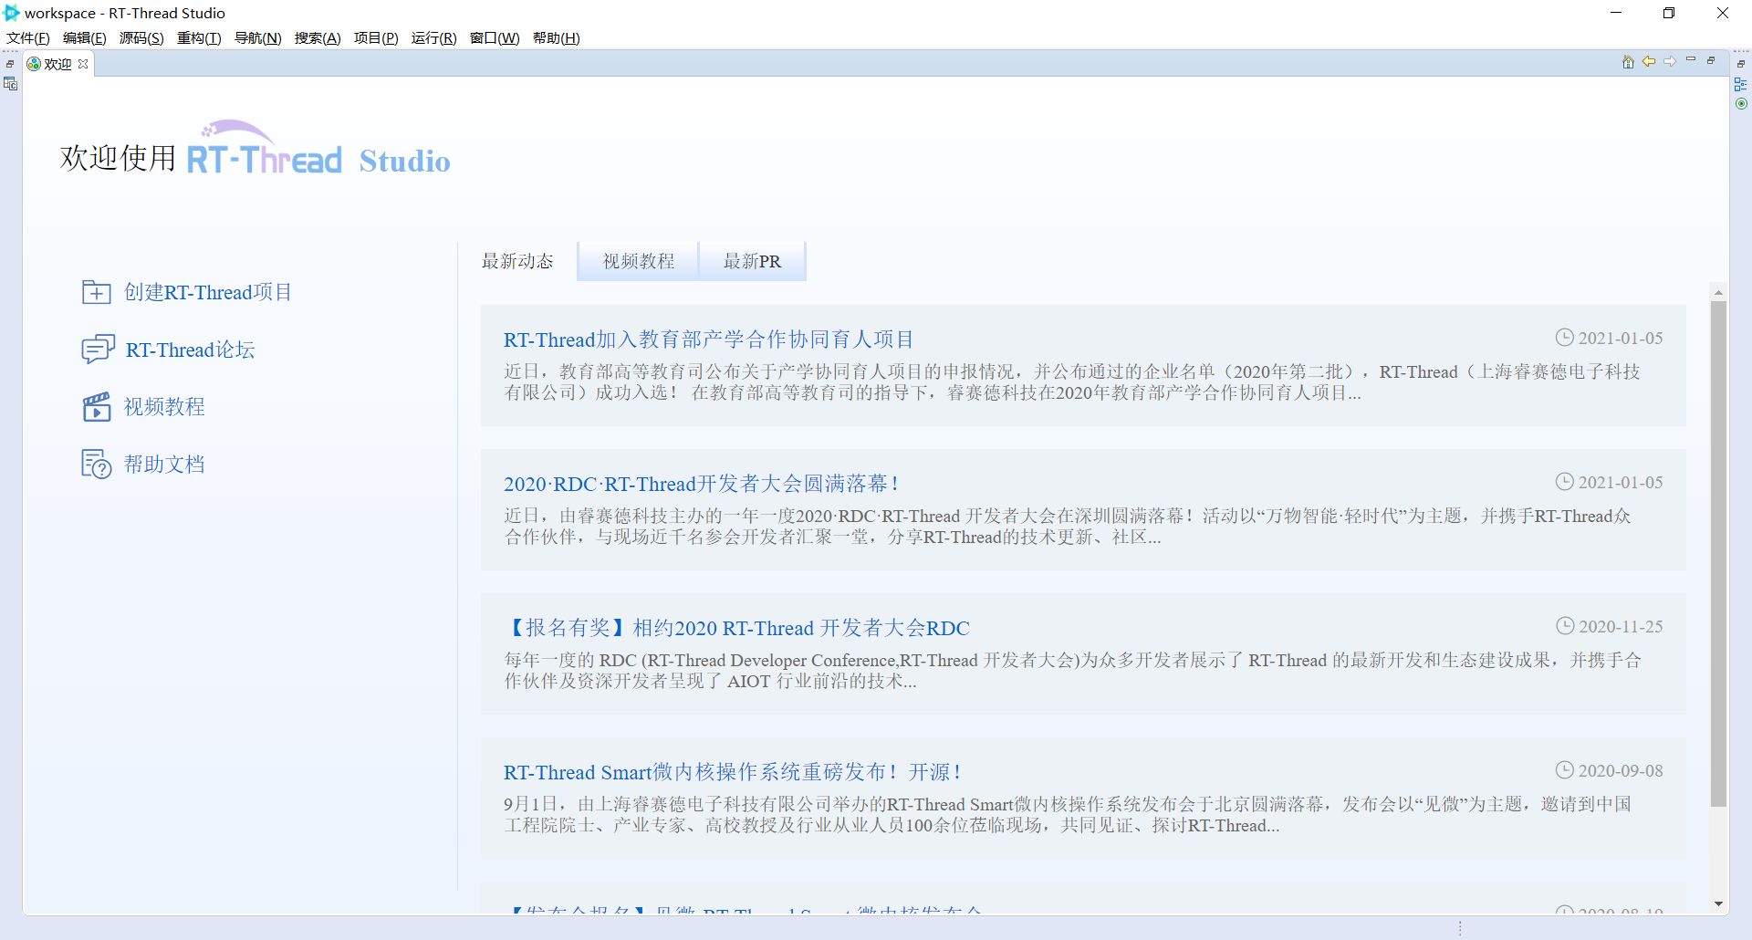This screenshot has width=1752, height=940.
Task: Open the 窗口(W) menu
Action: click(x=495, y=37)
